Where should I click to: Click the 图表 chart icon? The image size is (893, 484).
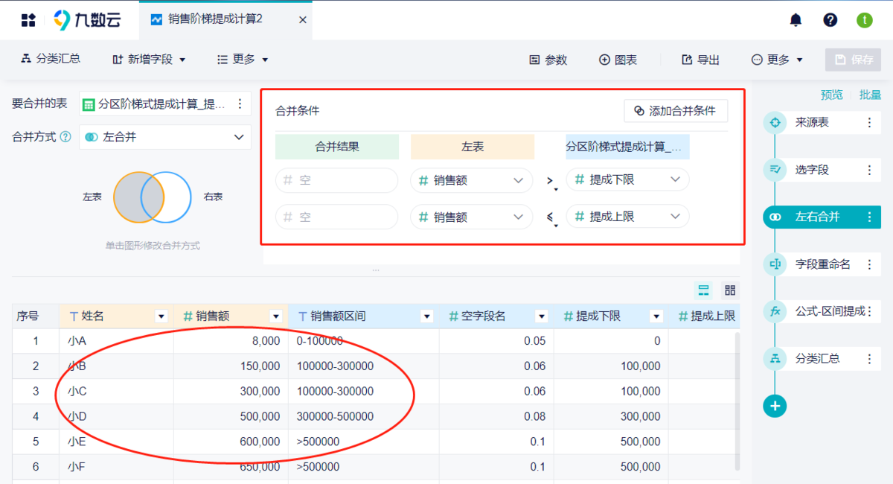(x=618, y=59)
